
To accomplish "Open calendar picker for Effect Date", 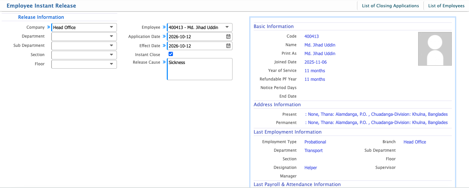I will 228,46.
